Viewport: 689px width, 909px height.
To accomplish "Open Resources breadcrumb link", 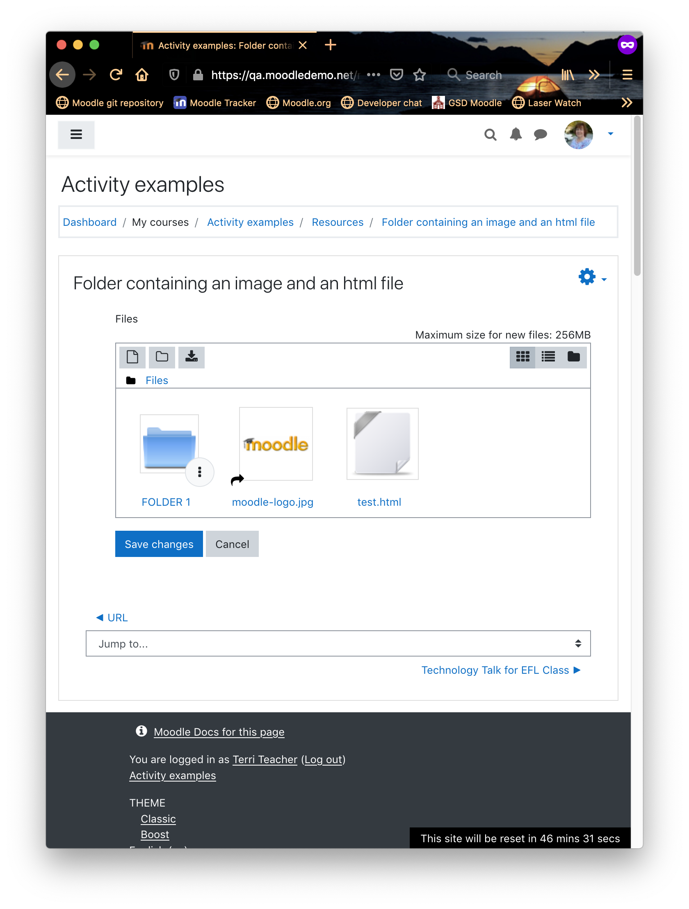I will 337,222.
